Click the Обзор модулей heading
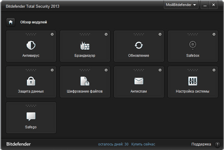 pos(34,22)
